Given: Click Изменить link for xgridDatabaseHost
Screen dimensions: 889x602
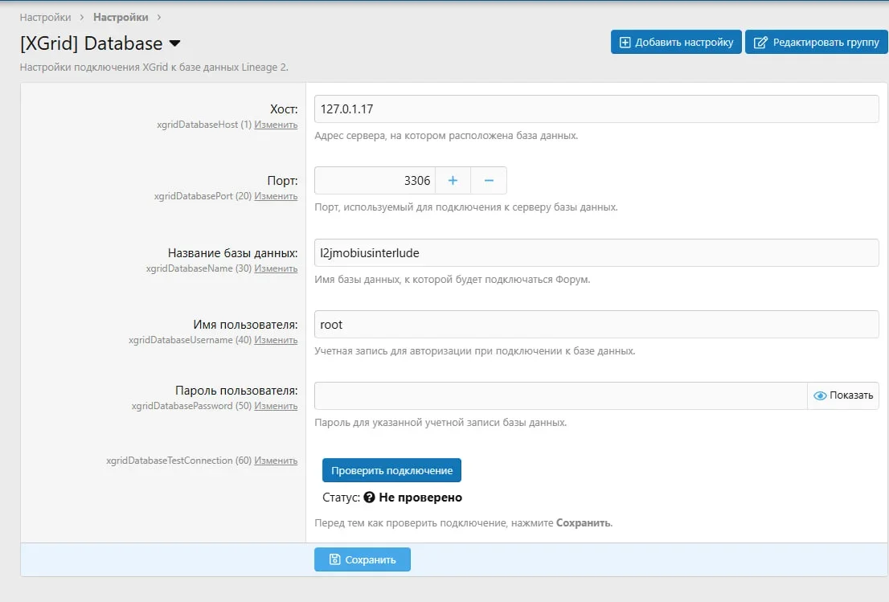Looking at the screenshot, I should (276, 125).
